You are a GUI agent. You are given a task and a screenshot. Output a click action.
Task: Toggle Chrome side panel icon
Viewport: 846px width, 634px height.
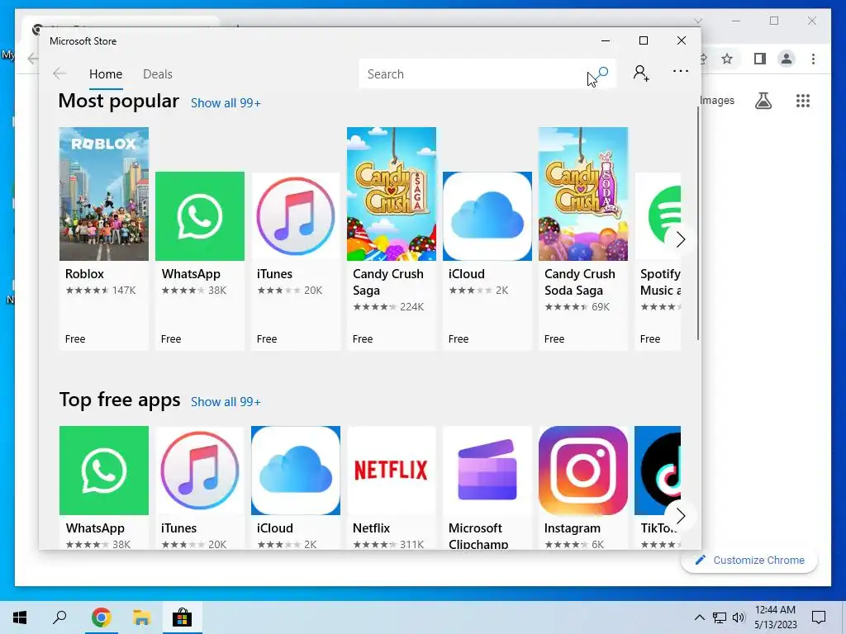(x=760, y=59)
